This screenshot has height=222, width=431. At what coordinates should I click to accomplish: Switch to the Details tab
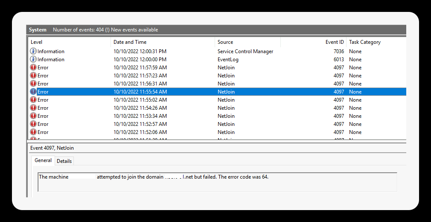pyautogui.click(x=64, y=161)
